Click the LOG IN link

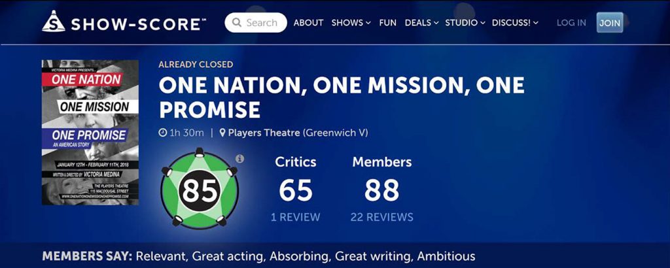571,23
